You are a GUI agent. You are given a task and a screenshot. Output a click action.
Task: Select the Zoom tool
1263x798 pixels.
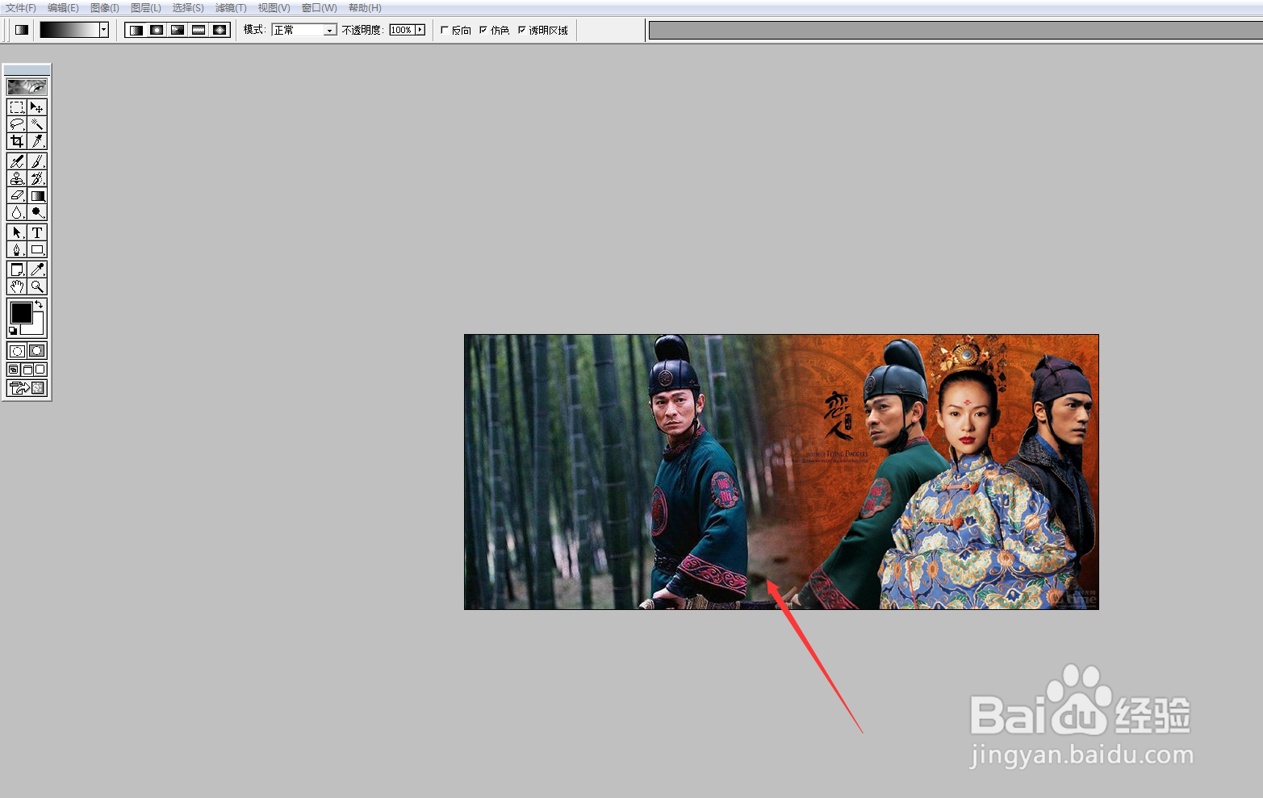point(37,286)
